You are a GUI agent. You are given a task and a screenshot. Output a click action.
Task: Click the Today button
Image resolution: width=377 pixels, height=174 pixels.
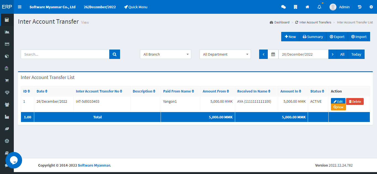pyautogui.click(x=356, y=54)
